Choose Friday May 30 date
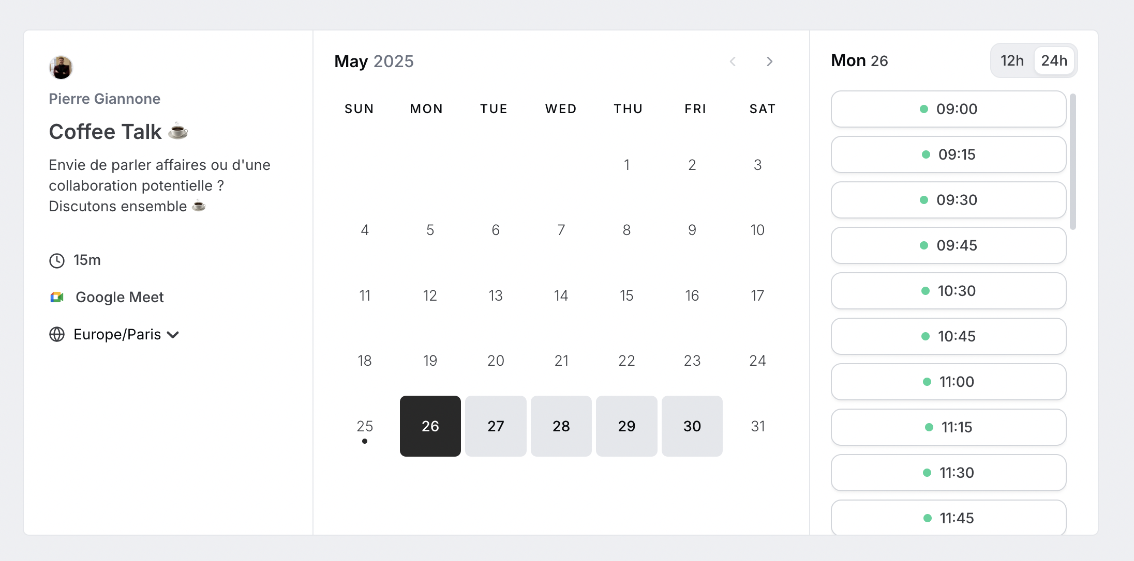 [692, 426]
